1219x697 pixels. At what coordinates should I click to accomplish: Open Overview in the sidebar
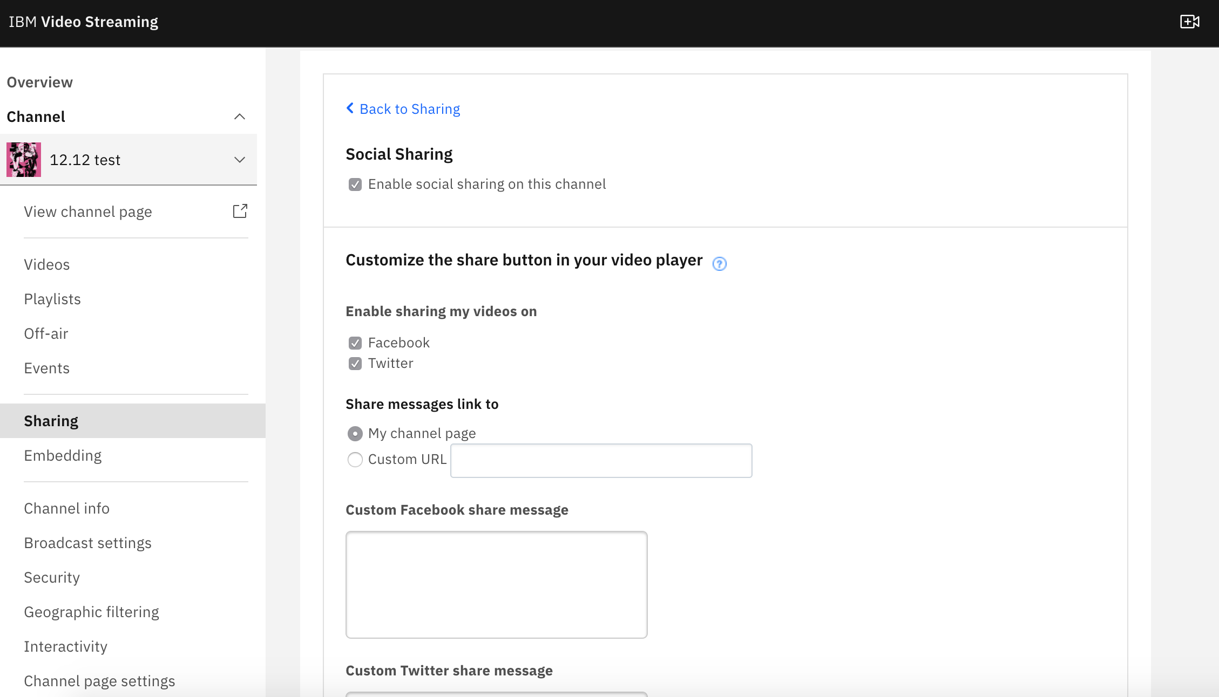point(39,82)
